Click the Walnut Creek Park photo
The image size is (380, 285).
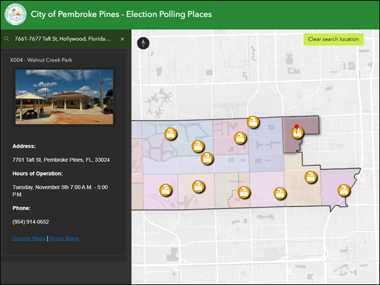coord(63,97)
